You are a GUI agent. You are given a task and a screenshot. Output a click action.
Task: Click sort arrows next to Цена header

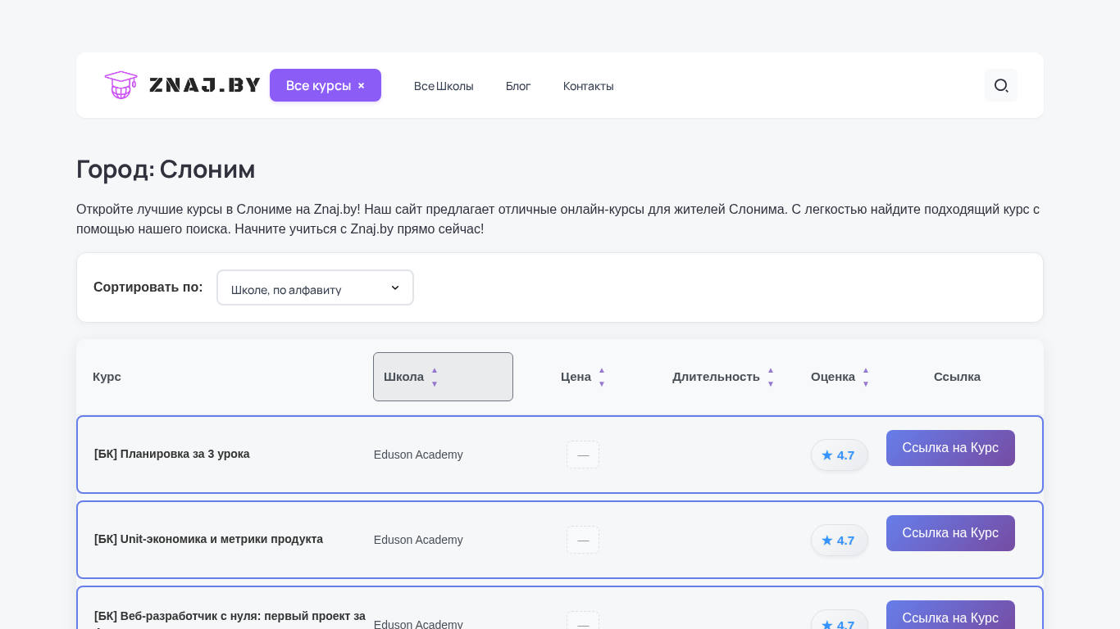(602, 377)
